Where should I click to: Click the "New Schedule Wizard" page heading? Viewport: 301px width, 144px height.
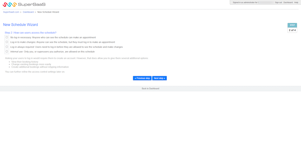click(x=21, y=25)
